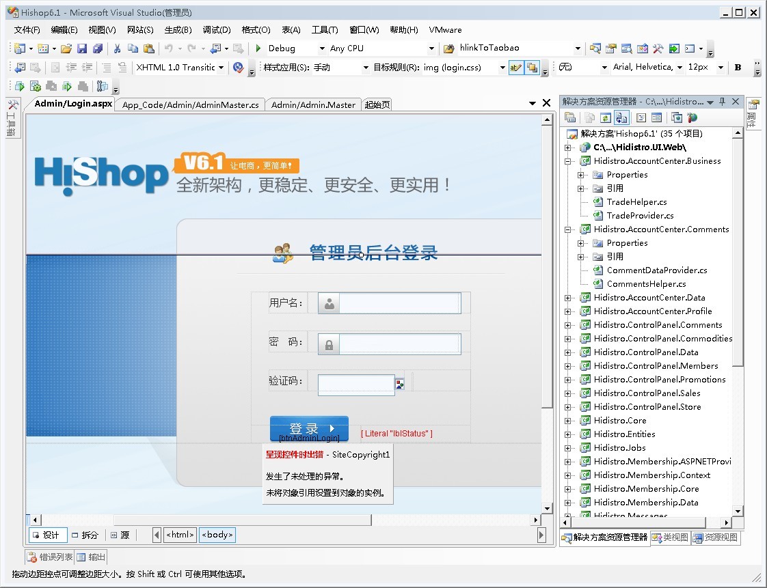Image resolution: width=767 pixels, height=588 pixels.
Task: Open the 文件(F) menu
Action: point(27,30)
